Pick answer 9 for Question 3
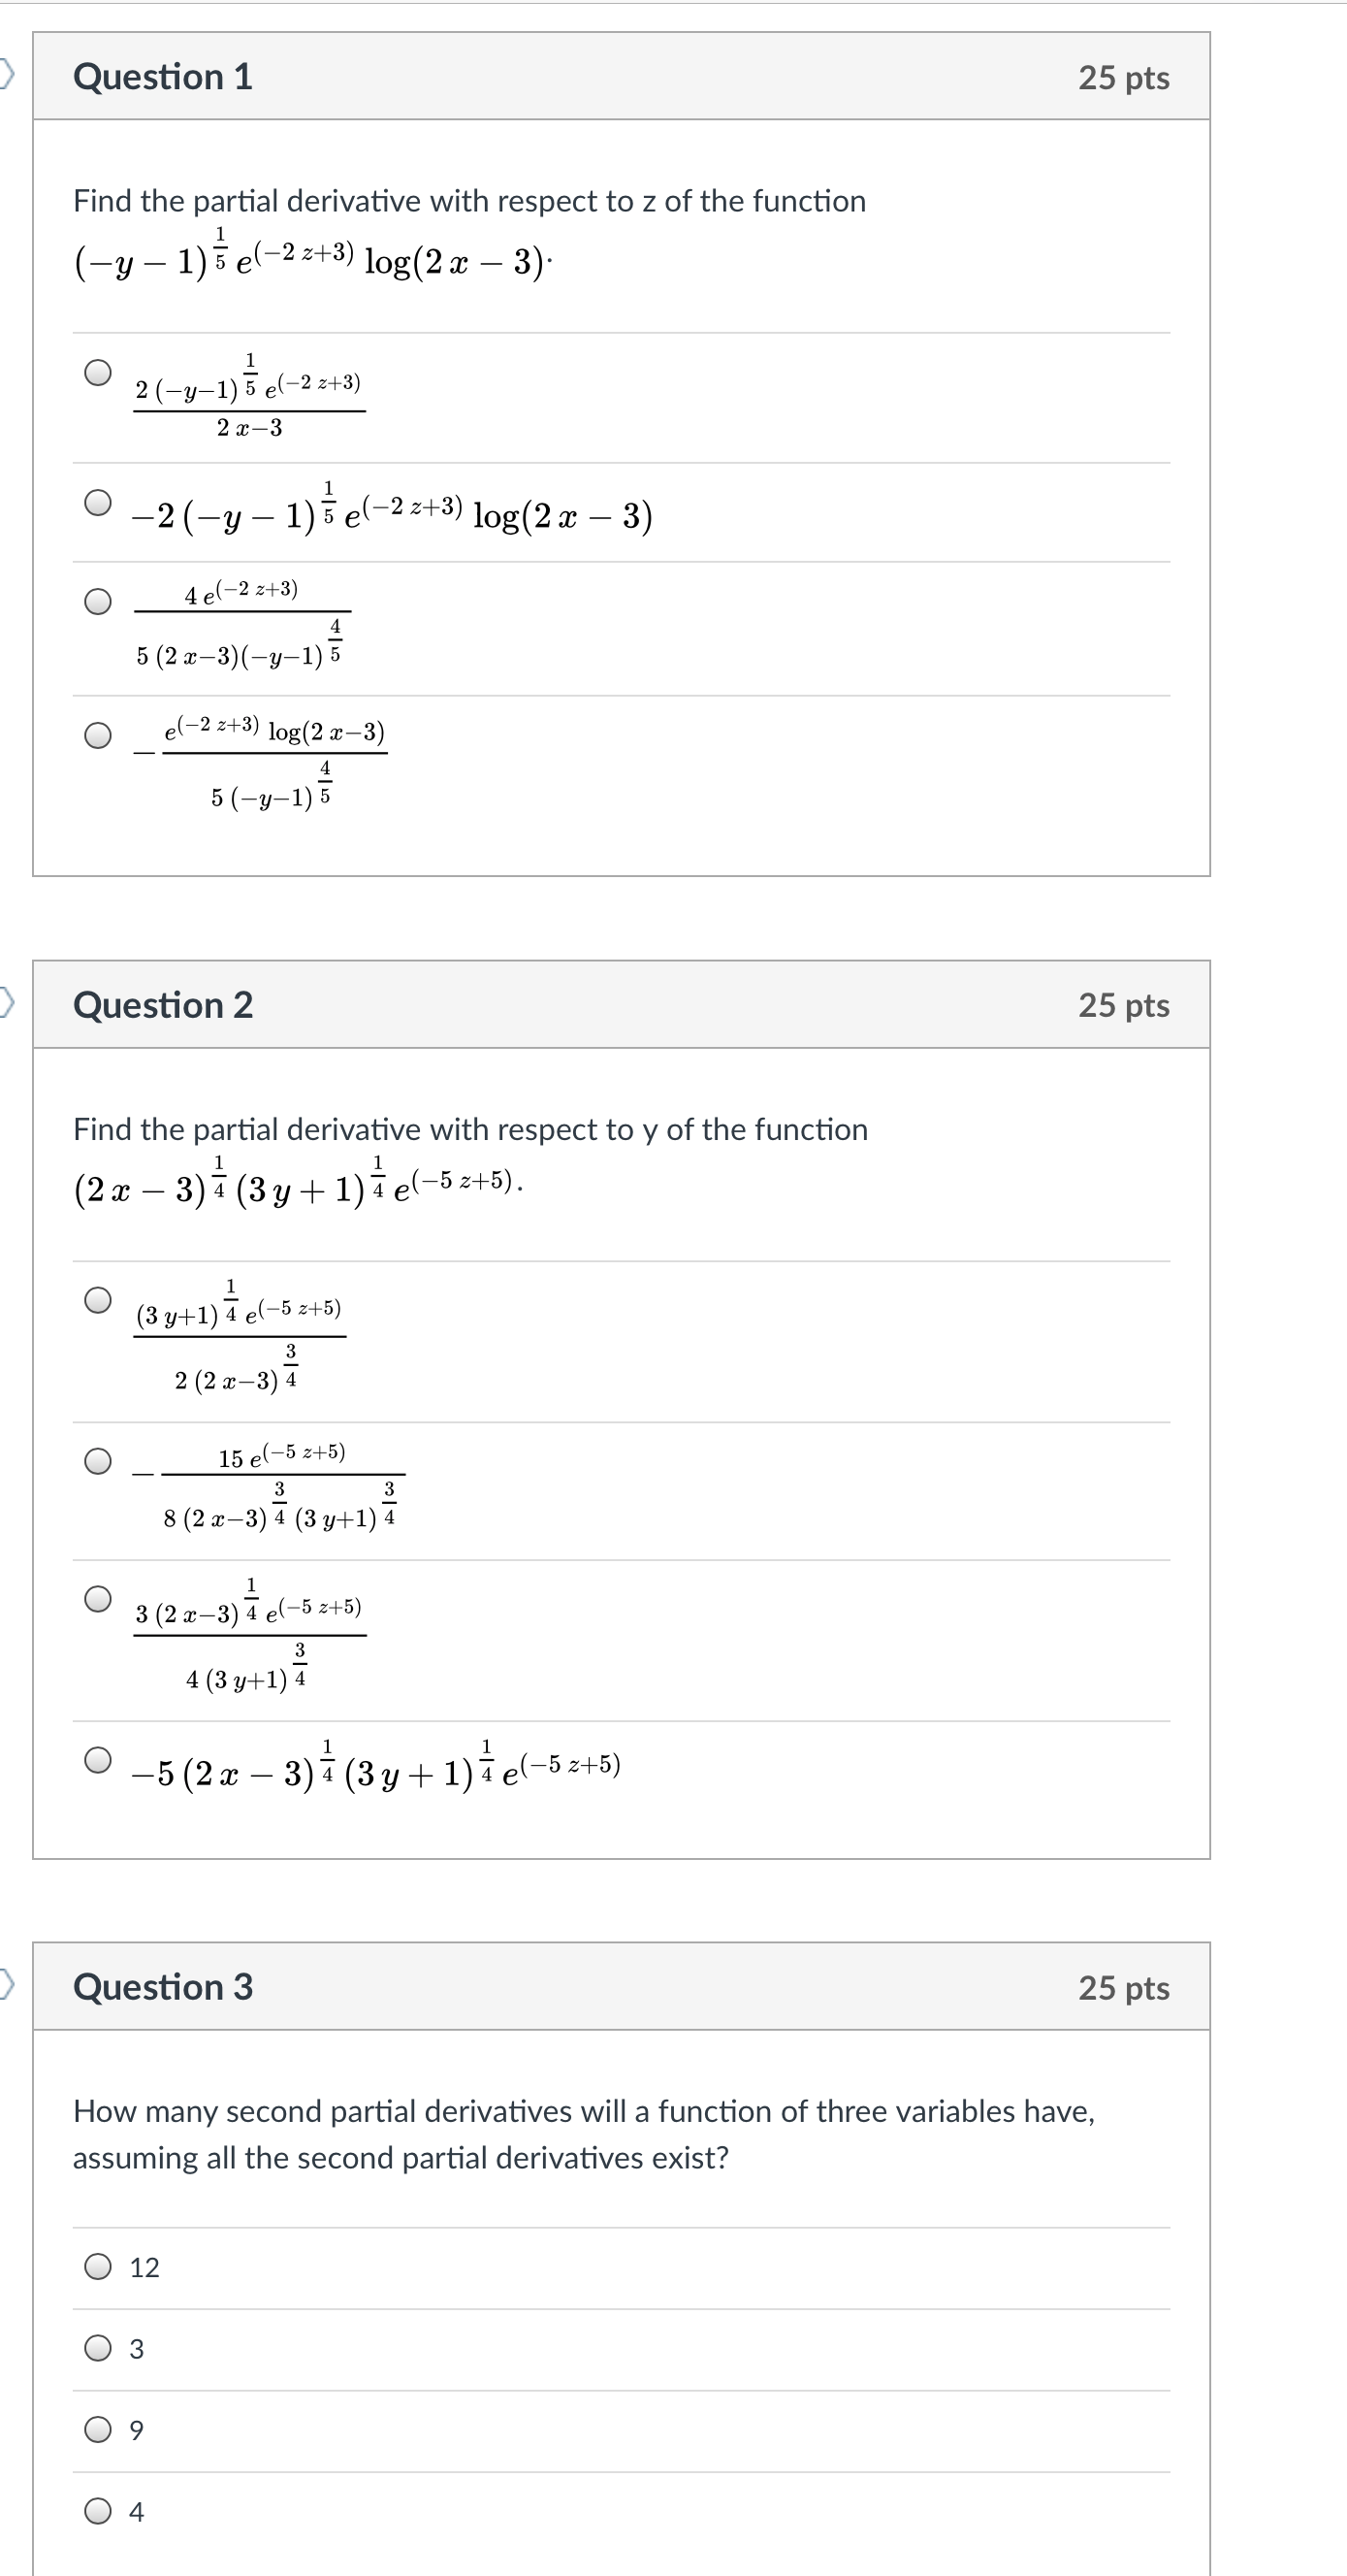 [98, 2429]
